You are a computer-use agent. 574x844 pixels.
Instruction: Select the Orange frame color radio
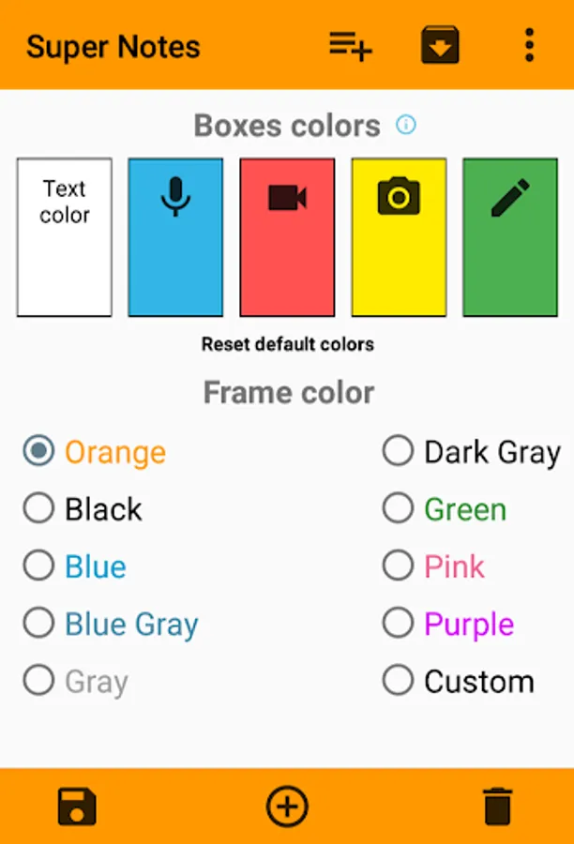(38, 452)
